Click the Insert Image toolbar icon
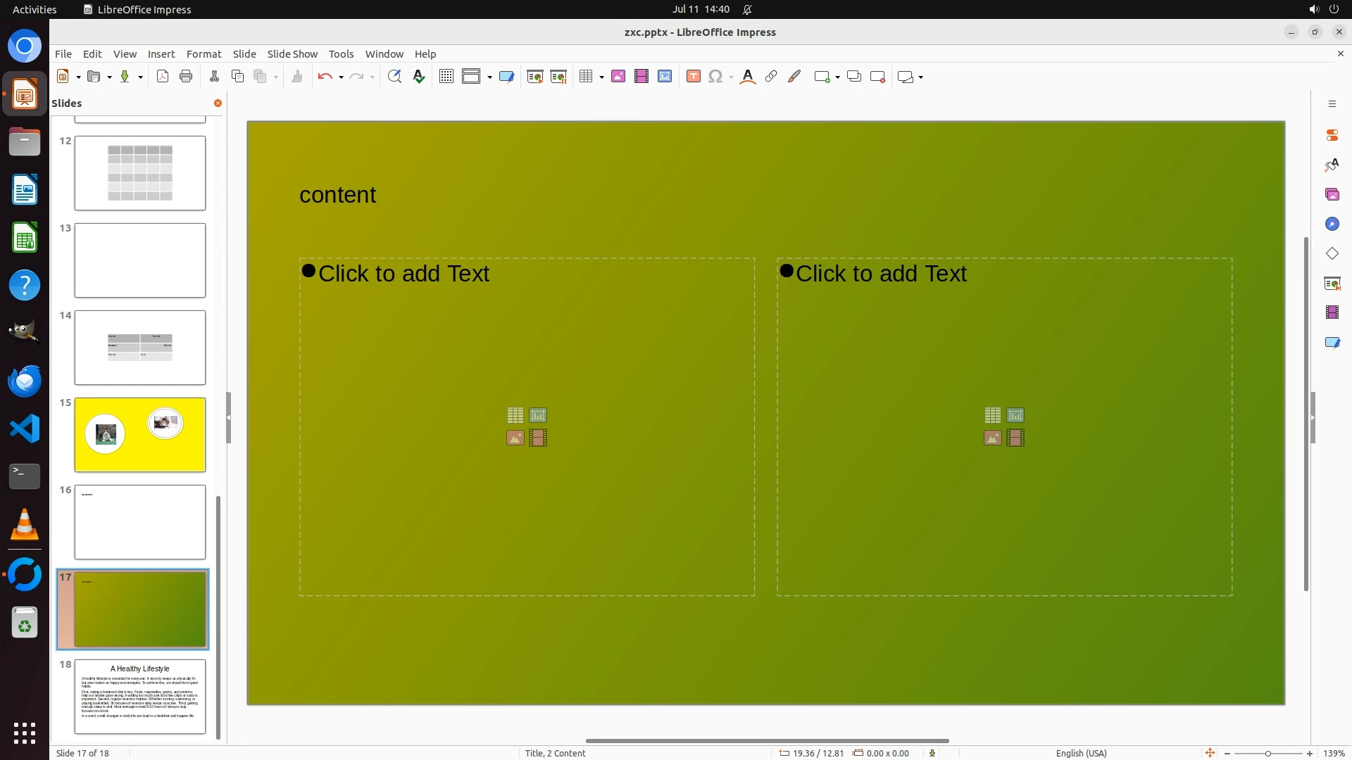The width and height of the screenshot is (1352, 760). coord(618,77)
